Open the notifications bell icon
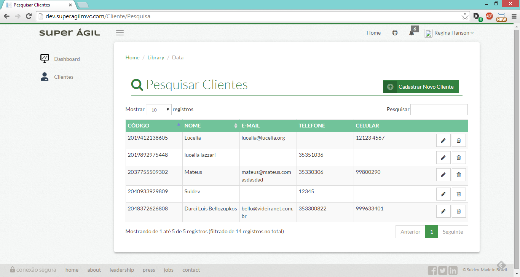 point(412,33)
